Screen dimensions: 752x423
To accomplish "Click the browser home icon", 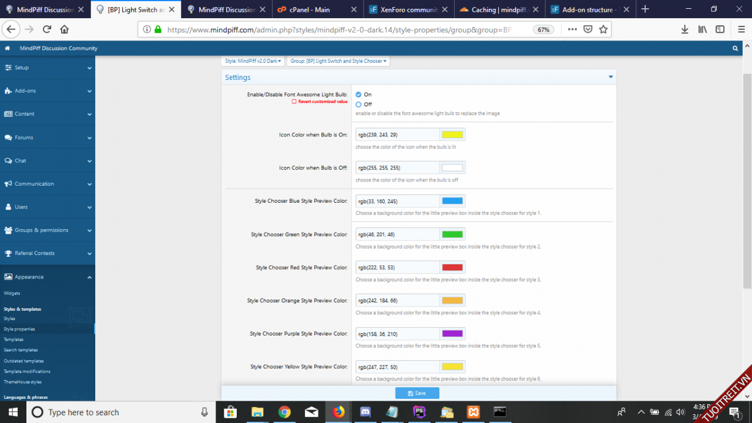I will pyautogui.click(x=65, y=29).
